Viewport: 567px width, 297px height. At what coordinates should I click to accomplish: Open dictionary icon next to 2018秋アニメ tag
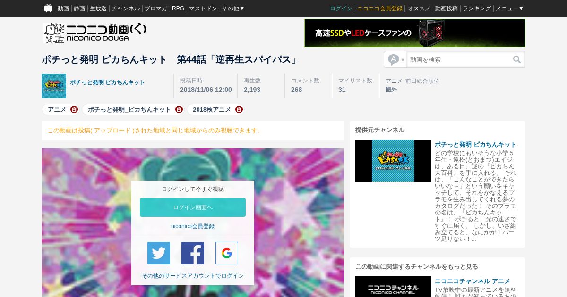click(239, 109)
